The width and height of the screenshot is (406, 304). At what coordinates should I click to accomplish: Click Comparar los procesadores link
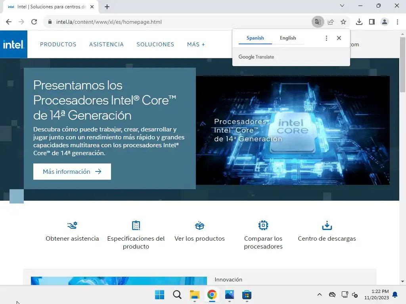tap(263, 242)
